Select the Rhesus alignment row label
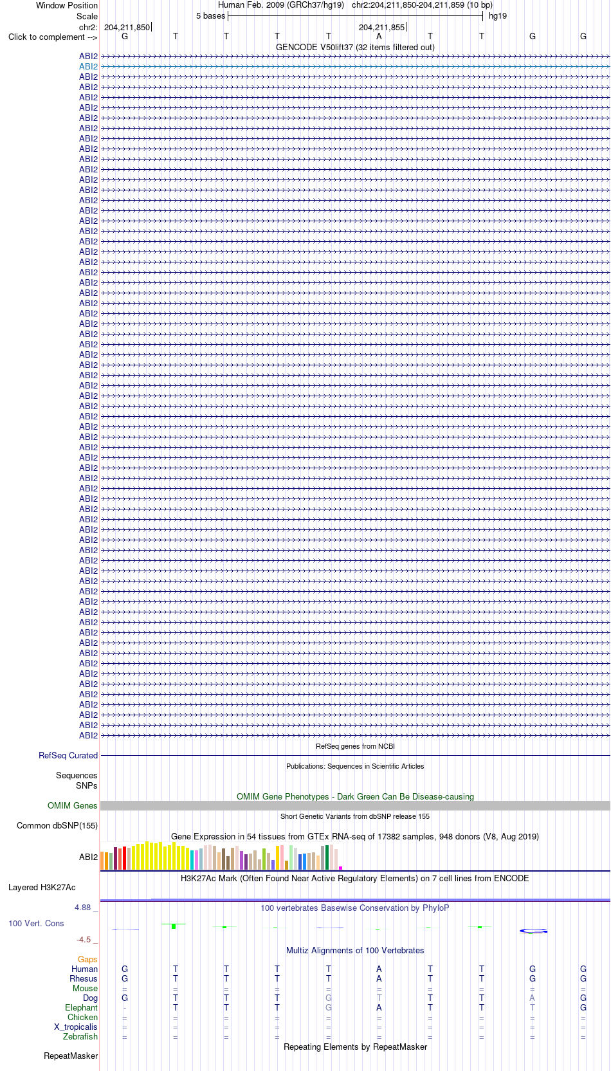611x1071 pixels. [84, 978]
